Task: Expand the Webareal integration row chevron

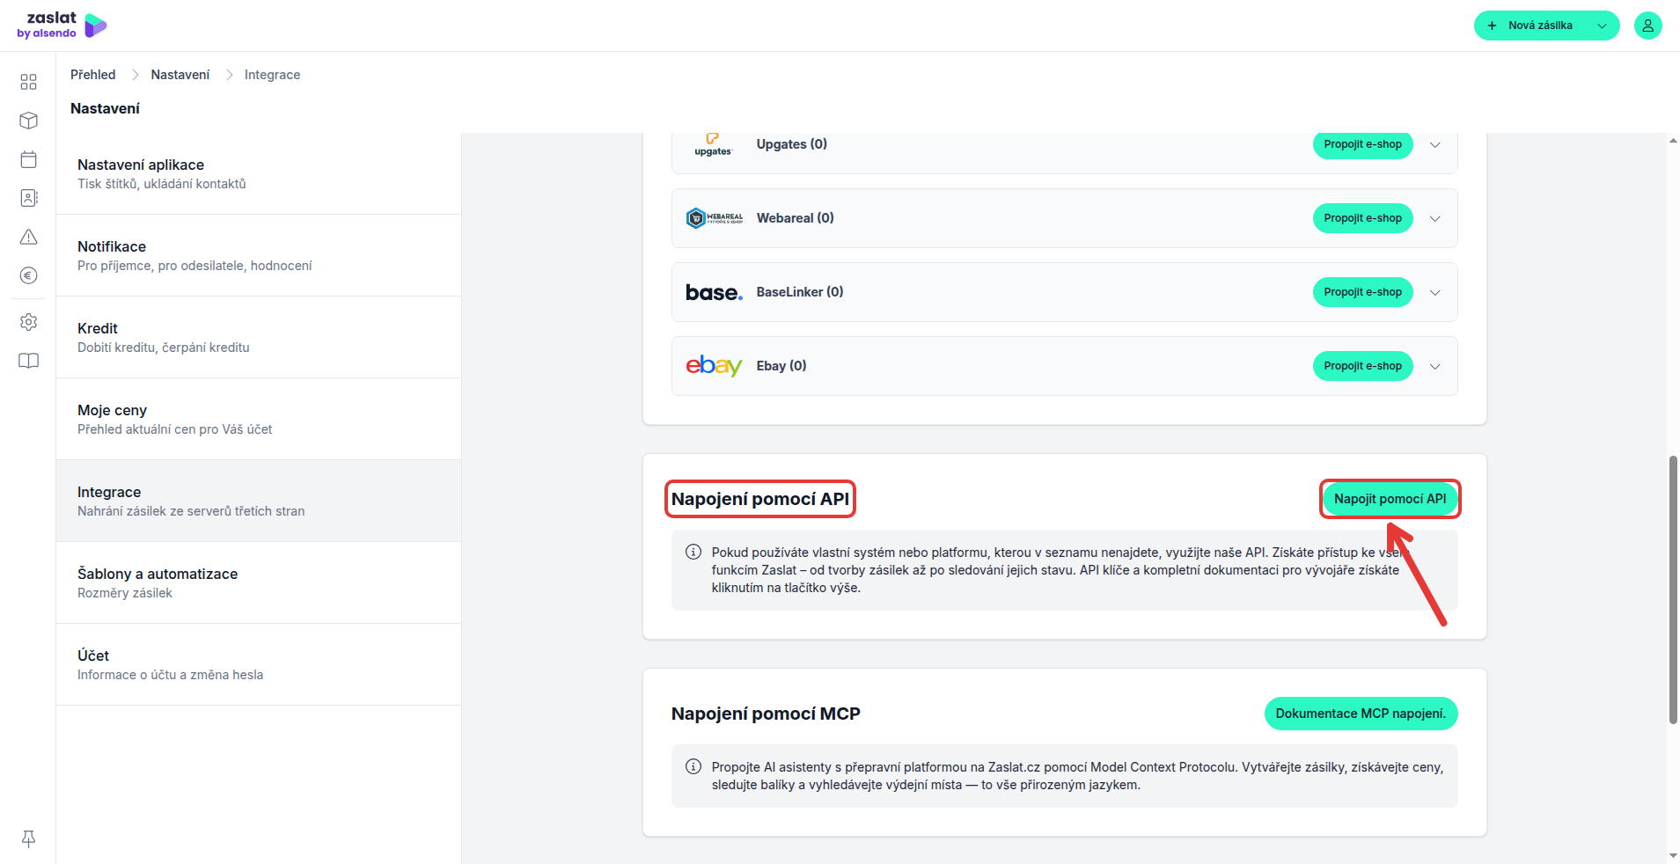Action: pyautogui.click(x=1435, y=218)
